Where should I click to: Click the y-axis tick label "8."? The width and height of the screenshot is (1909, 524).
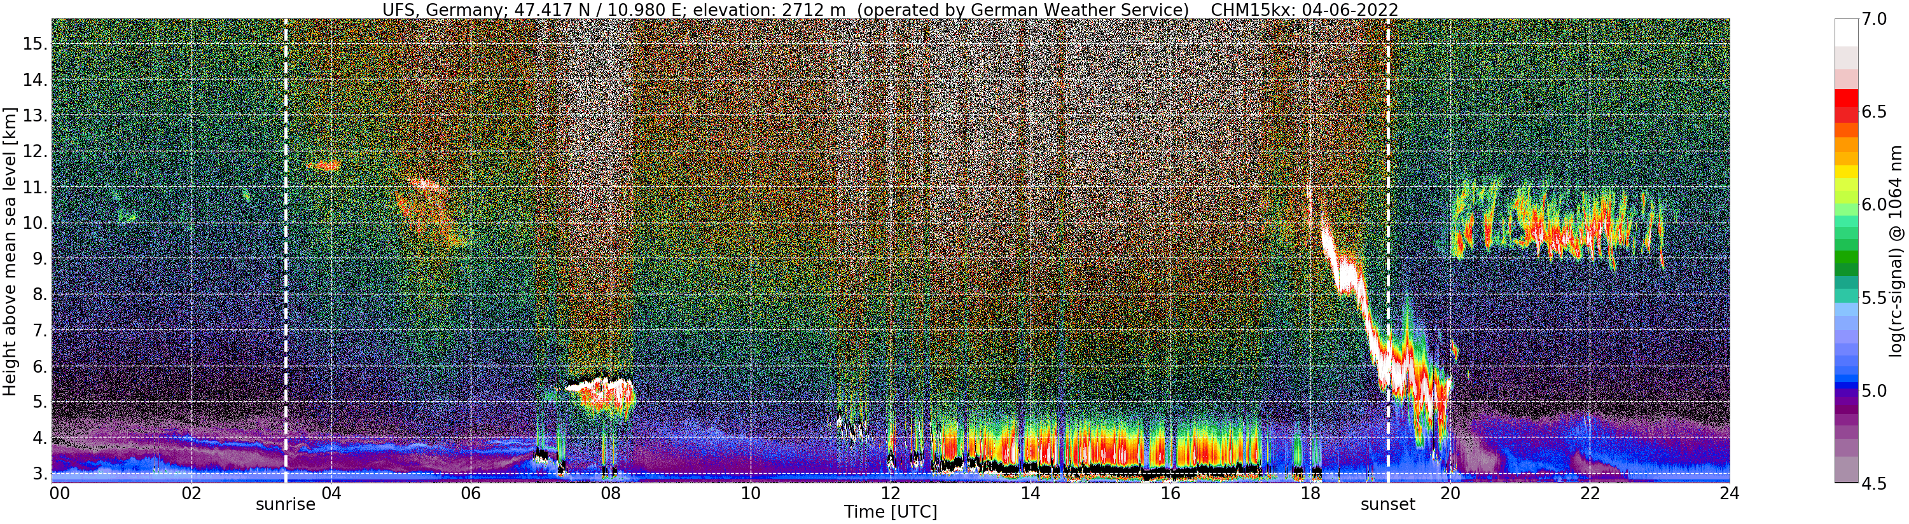pyautogui.click(x=40, y=294)
